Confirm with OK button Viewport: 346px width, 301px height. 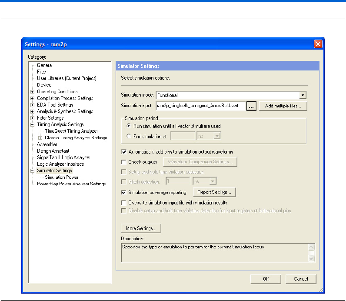point(266,279)
